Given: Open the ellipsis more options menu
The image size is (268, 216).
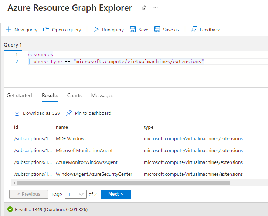Looking at the screenshot, I should pos(156,8).
